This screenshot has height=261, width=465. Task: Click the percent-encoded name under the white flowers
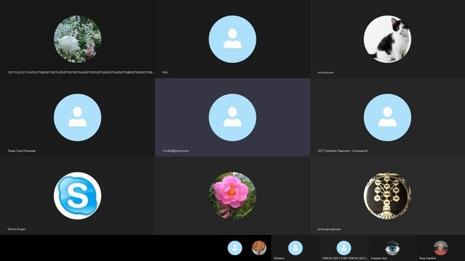tap(81, 72)
